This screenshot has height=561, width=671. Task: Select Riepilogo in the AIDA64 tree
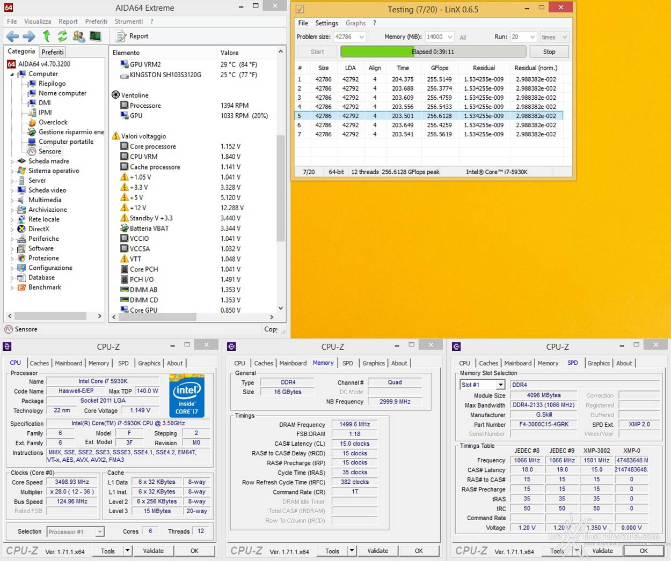pyautogui.click(x=52, y=83)
